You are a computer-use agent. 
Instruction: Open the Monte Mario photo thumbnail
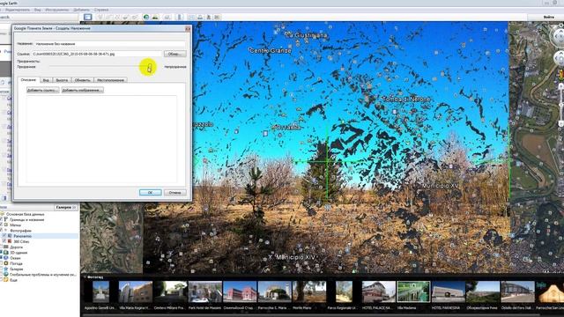pyautogui.click(x=309, y=291)
